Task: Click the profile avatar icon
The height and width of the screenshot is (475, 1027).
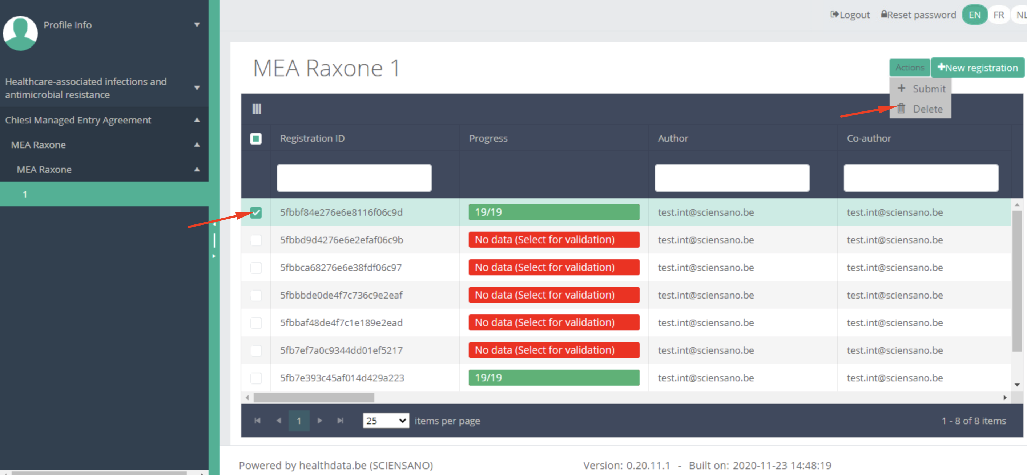Action: click(x=20, y=33)
